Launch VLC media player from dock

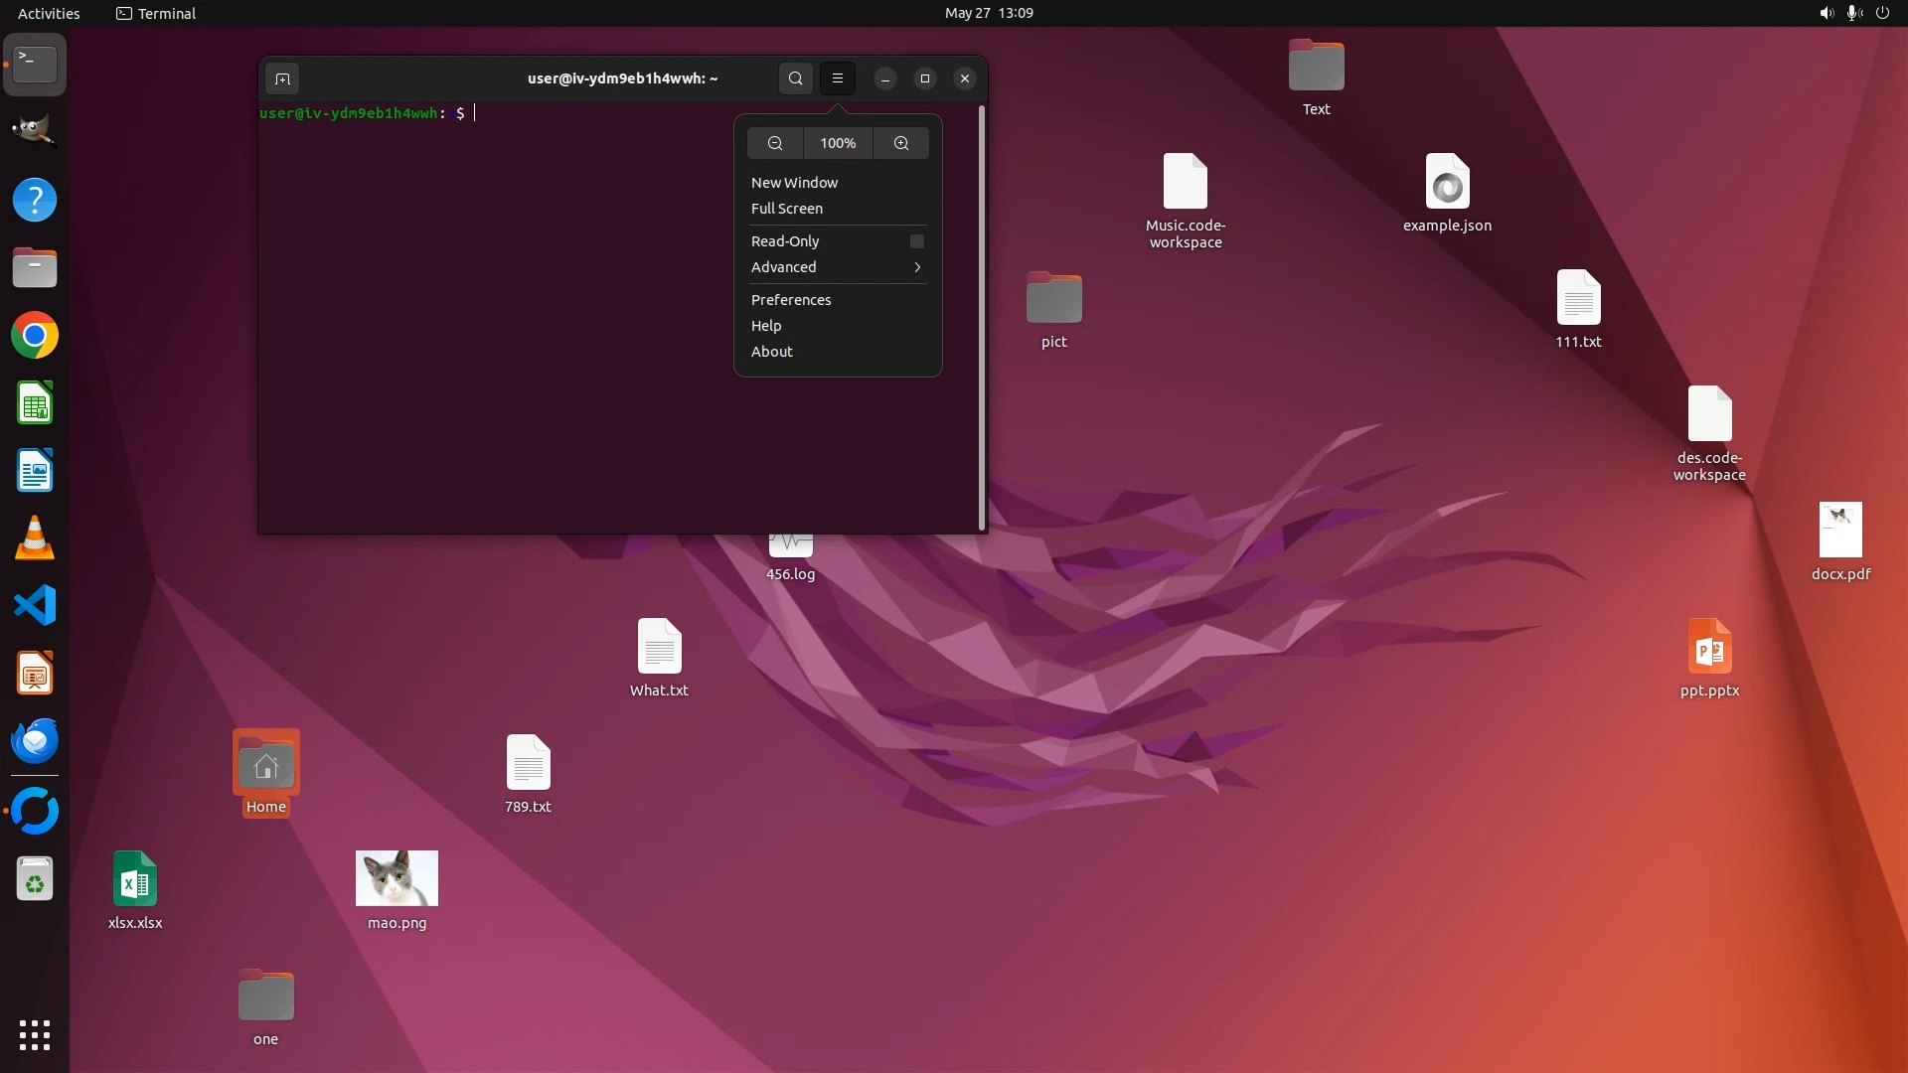coord(35,538)
